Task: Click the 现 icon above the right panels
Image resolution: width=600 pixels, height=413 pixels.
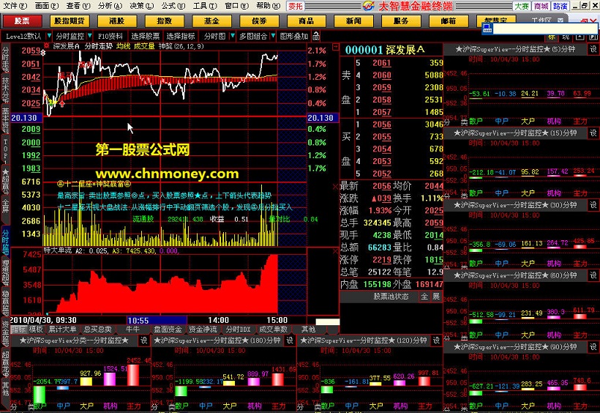Action: pyautogui.click(x=566, y=37)
